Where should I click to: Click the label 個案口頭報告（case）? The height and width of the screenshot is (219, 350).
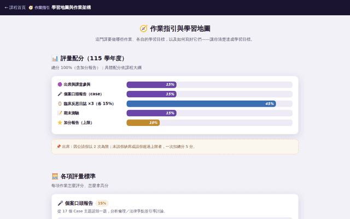point(83,94)
